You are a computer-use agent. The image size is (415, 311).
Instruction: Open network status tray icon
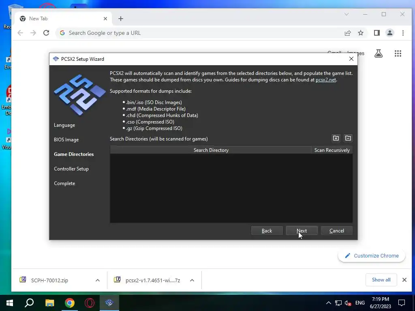338,303
